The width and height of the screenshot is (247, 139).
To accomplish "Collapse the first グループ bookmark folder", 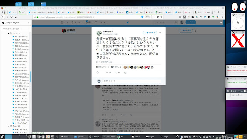I will click(x=9, y=34).
